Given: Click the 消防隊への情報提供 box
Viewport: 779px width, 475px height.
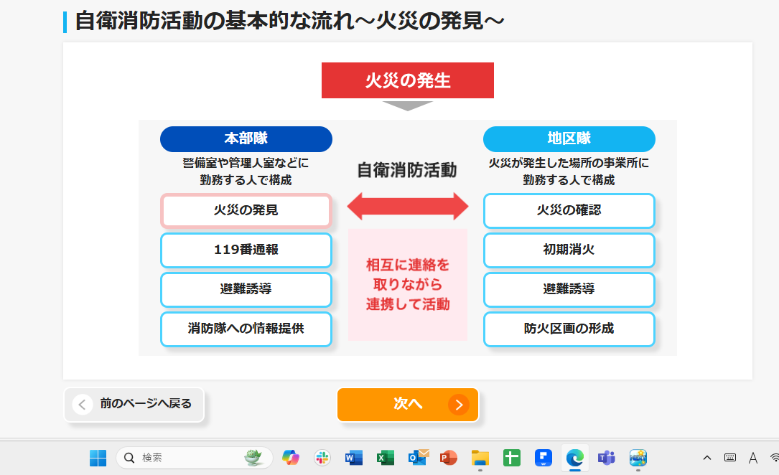Looking at the screenshot, I should [x=246, y=329].
